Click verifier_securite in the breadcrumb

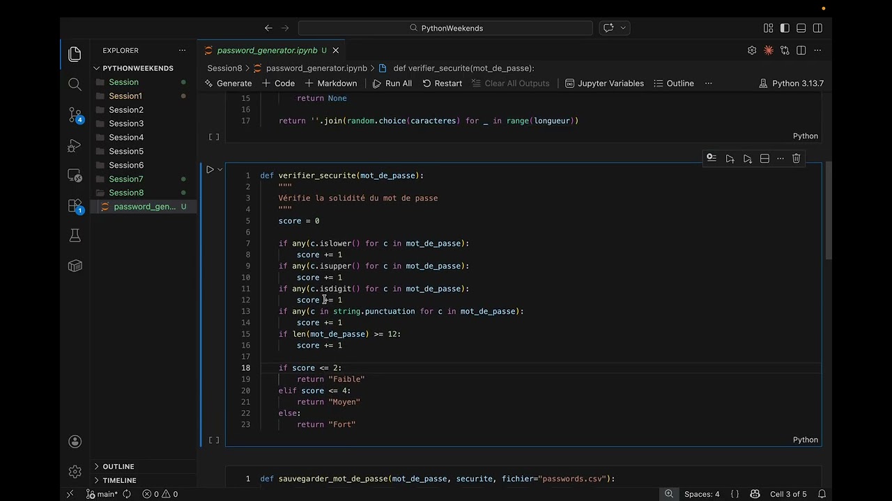[x=463, y=68]
